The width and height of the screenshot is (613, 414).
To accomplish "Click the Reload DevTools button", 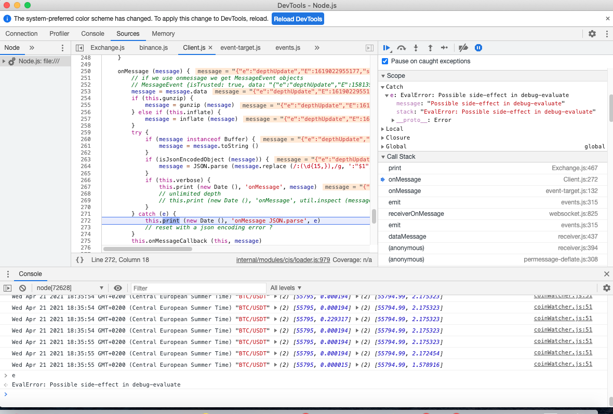I will 298,18.
